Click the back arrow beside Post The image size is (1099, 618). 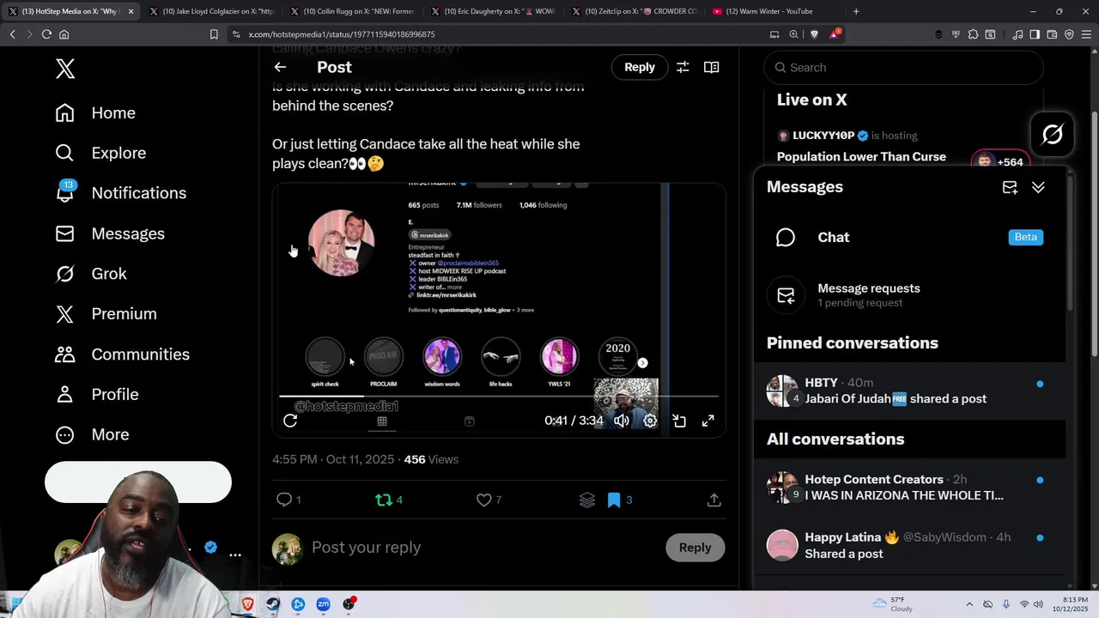click(280, 67)
